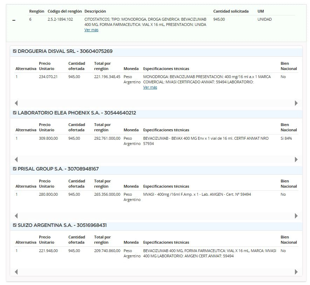
Task: Click the 'Cantidad solicitada' column header
Action: [231, 11]
